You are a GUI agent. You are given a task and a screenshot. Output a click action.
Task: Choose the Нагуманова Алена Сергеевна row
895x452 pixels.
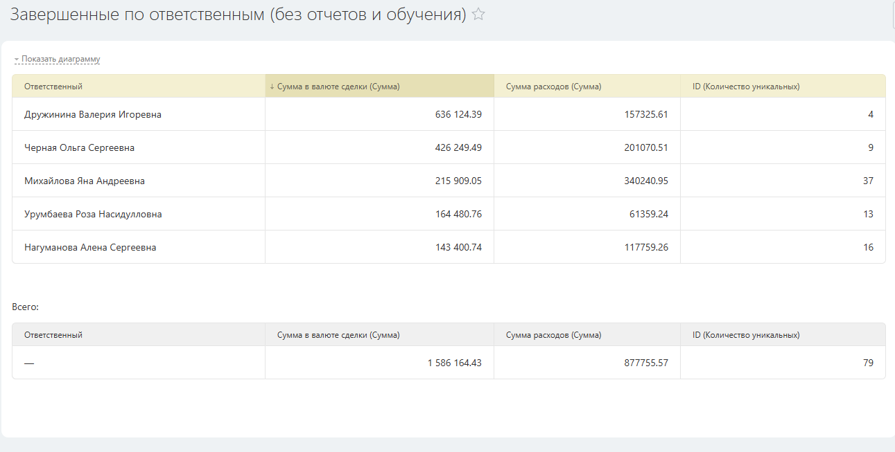click(90, 247)
